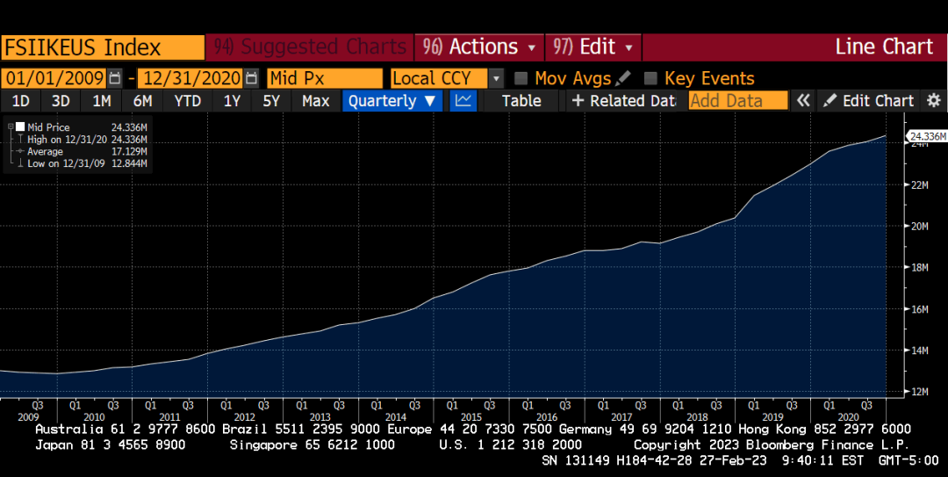948x477 pixels.
Task: Enable the Mov Avgs checkbox
Action: point(521,78)
